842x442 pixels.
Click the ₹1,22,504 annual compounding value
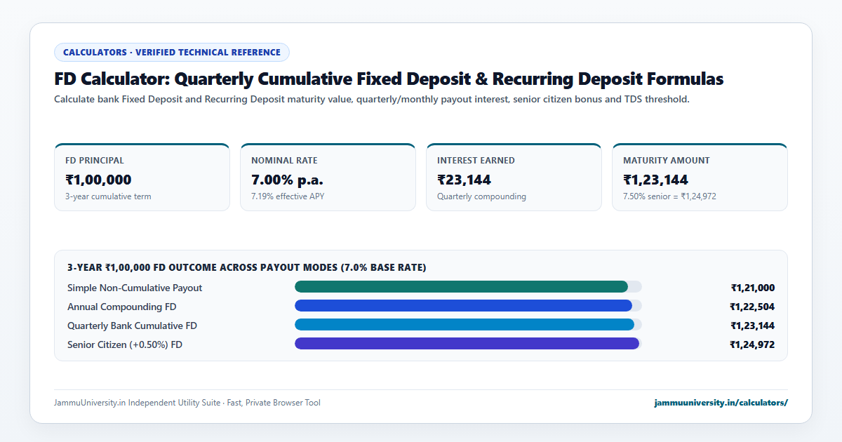click(x=752, y=307)
